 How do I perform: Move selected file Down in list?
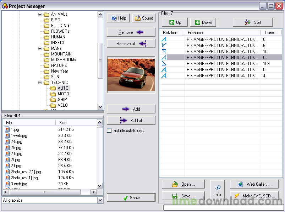203,22
